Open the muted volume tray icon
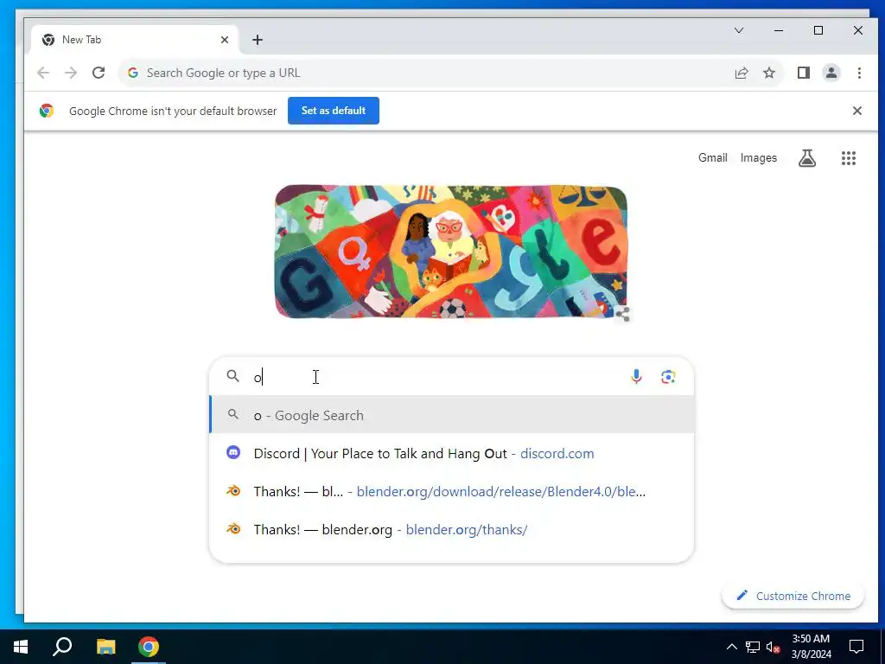 773,647
